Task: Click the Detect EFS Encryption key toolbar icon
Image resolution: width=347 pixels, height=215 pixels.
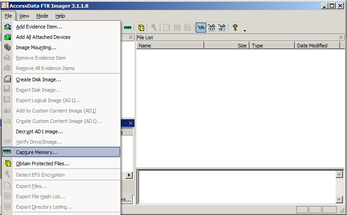Action: tap(154, 28)
